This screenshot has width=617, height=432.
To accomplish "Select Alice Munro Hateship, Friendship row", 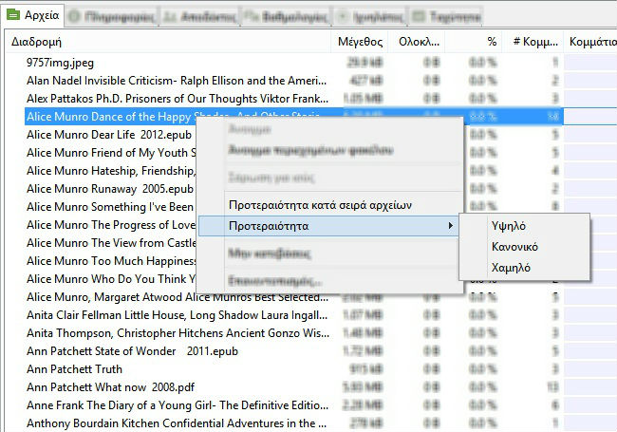I will click(x=110, y=171).
